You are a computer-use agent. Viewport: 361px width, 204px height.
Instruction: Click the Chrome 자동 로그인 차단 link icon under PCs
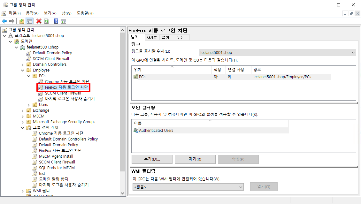41,82
